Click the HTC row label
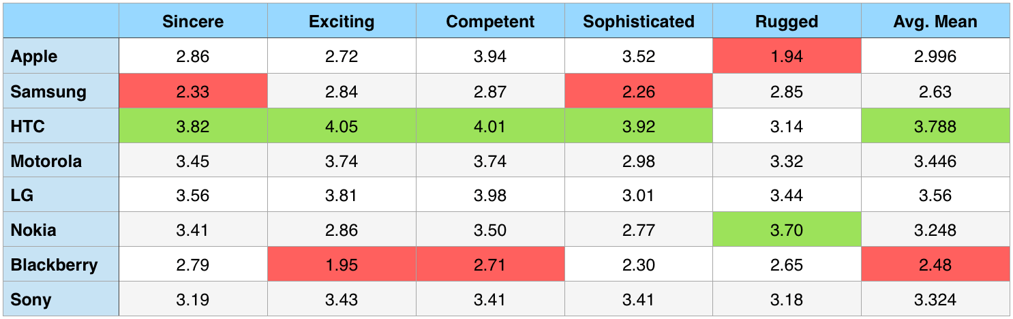The height and width of the screenshot is (319, 1013). pyautogui.click(x=28, y=126)
